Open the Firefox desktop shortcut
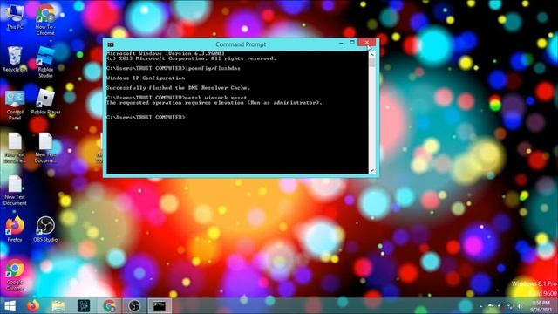The height and width of the screenshot is (314, 558). coord(15,229)
